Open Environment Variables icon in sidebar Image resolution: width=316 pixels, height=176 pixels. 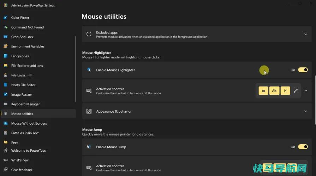(6, 46)
